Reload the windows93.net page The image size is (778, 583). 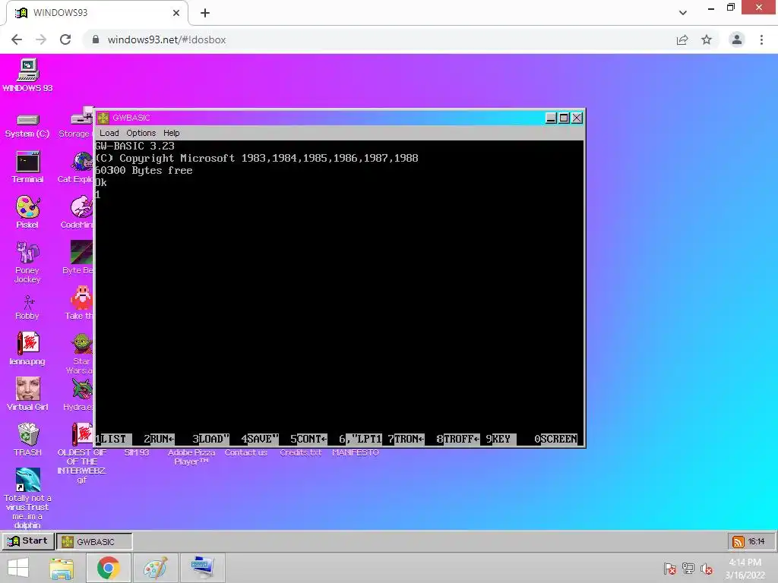point(65,39)
